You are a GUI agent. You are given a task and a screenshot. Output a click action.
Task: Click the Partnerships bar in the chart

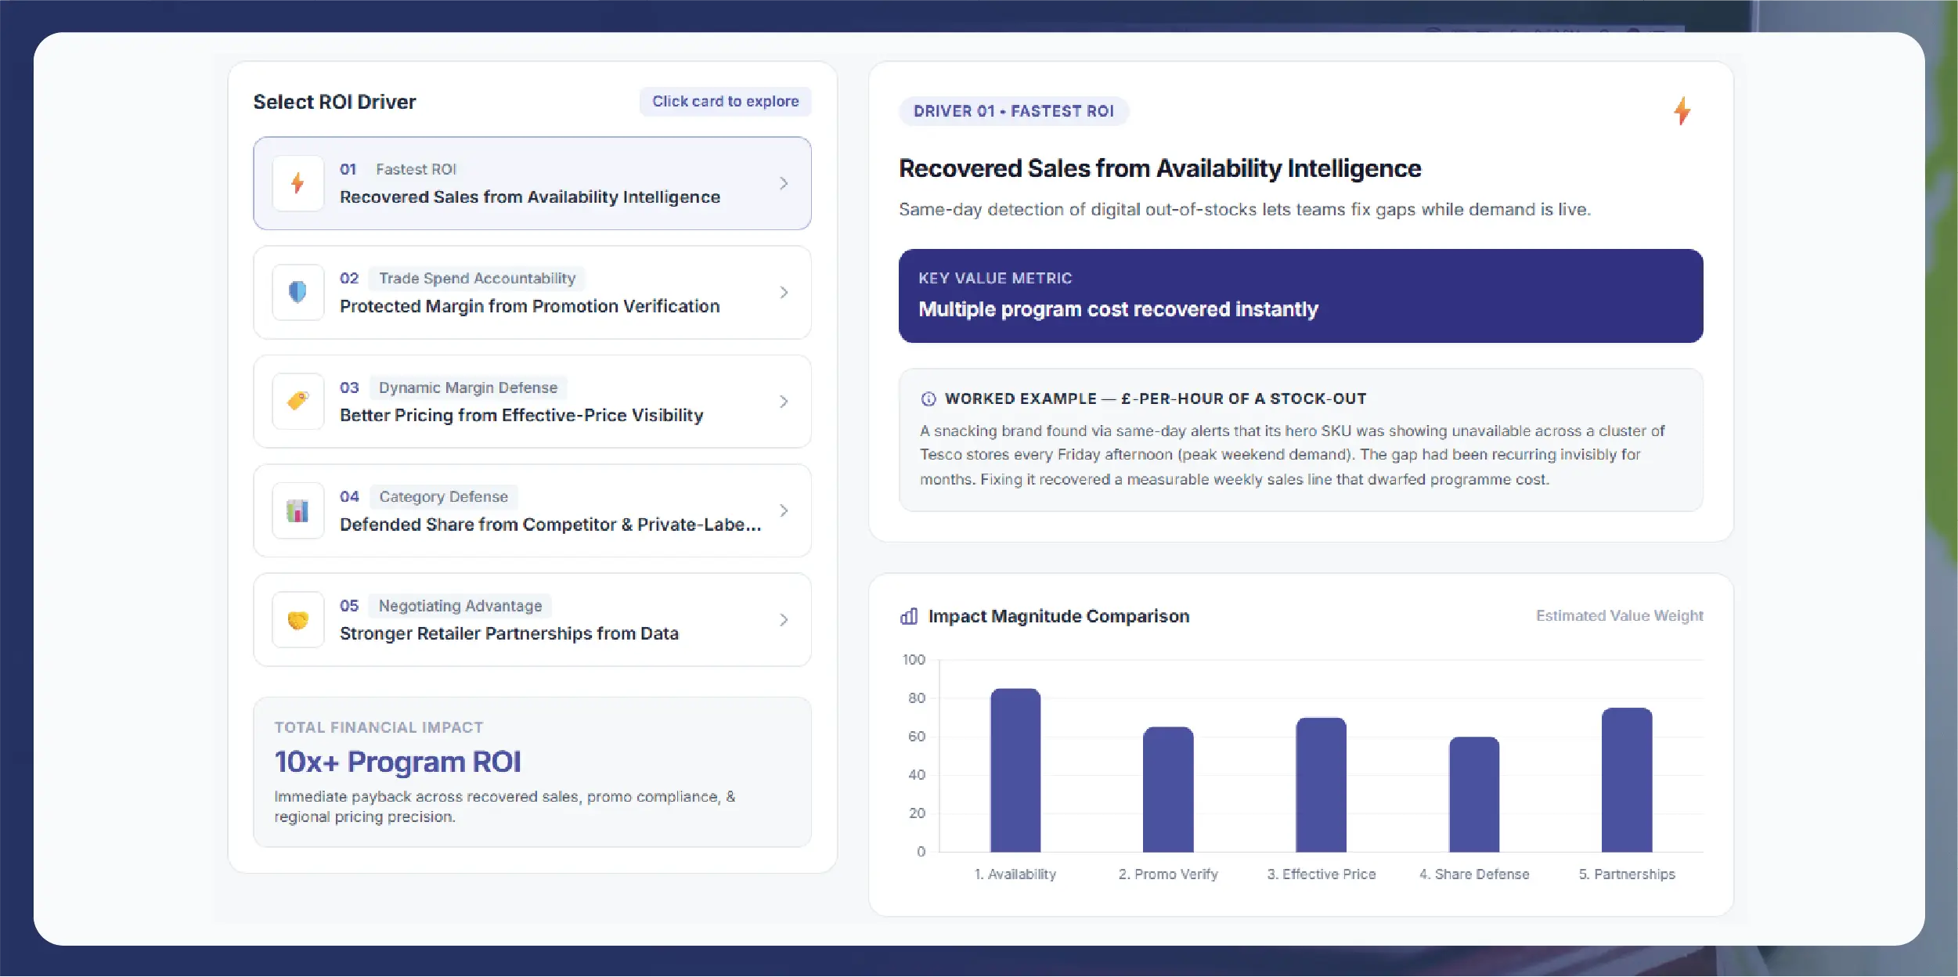1627,780
